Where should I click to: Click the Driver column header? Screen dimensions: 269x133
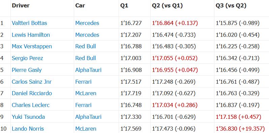(21, 5)
